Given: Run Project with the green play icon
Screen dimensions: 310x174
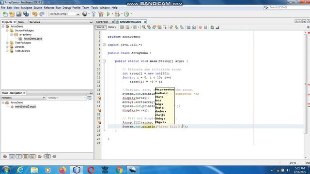Looking at the screenshot, I should tap(108, 14).
